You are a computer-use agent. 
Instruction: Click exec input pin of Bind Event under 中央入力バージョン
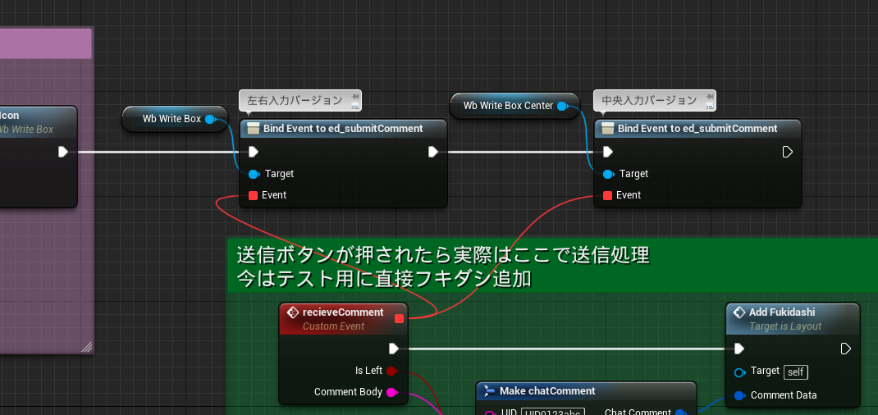pos(608,152)
